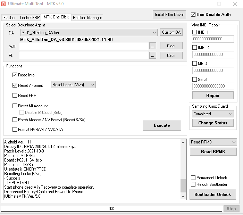Viewport: 243px width, 215px height.
Task: Click the Execute button
Action: click(x=162, y=125)
